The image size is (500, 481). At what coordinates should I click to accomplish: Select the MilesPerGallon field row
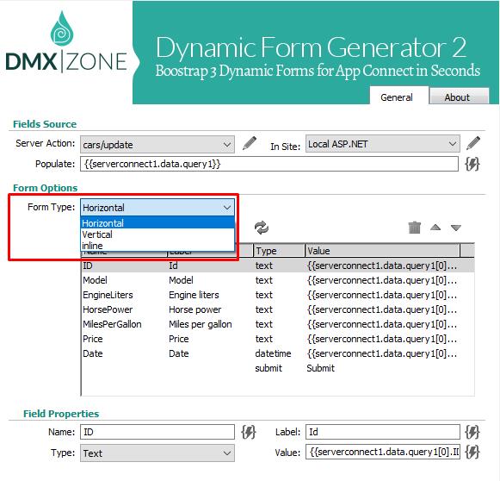pos(277,324)
